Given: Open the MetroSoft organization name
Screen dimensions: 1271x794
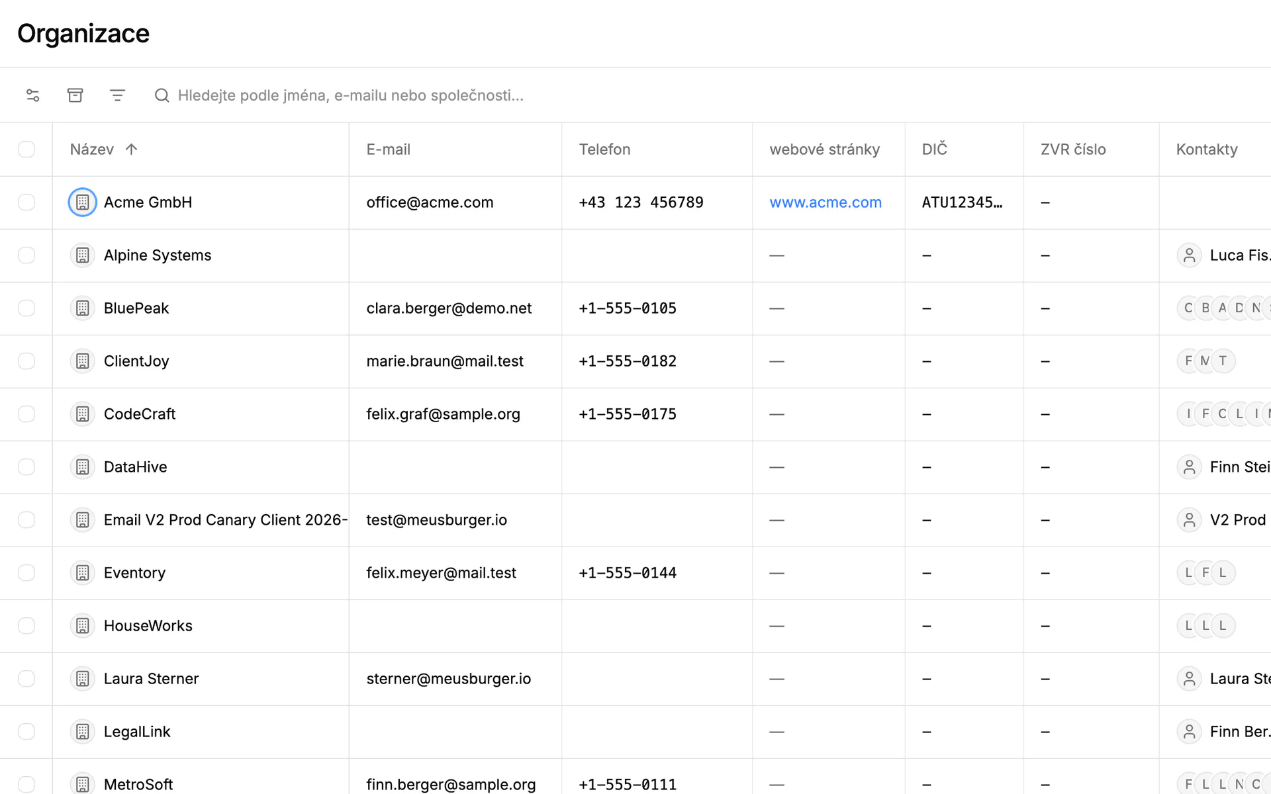Looking at the screenshot, I should coord(138,785).
